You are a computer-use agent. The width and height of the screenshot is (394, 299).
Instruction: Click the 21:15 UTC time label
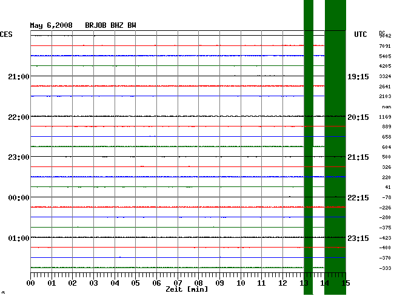click(358, 157)
